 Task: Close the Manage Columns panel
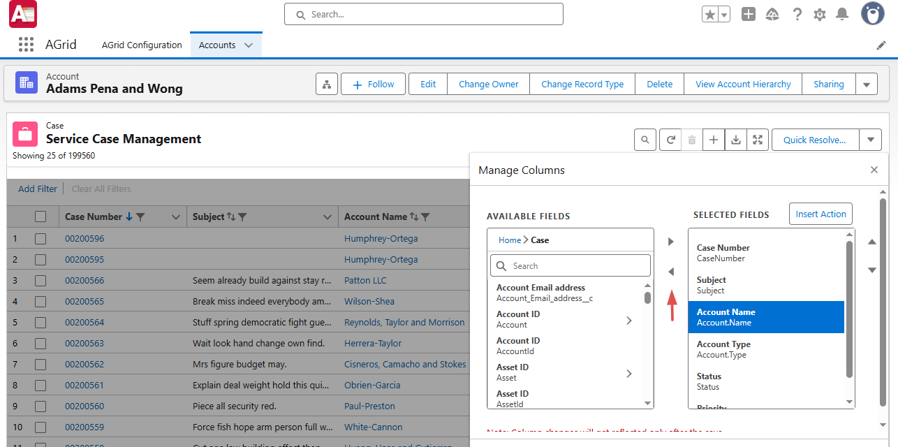[874, 170]
